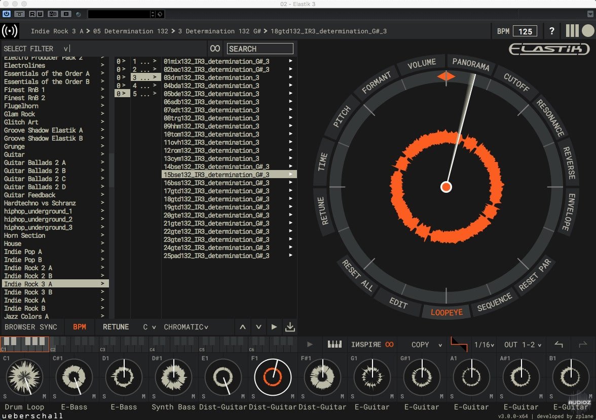596x420 pixels.
Task: Select the Cutoff tab on the wheel
Action: 516,81
